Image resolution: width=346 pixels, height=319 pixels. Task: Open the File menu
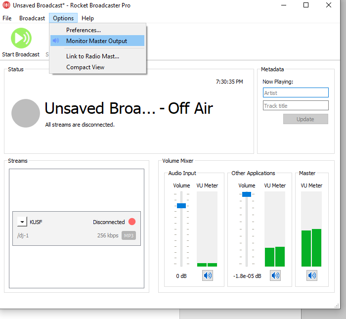point(7,18)
